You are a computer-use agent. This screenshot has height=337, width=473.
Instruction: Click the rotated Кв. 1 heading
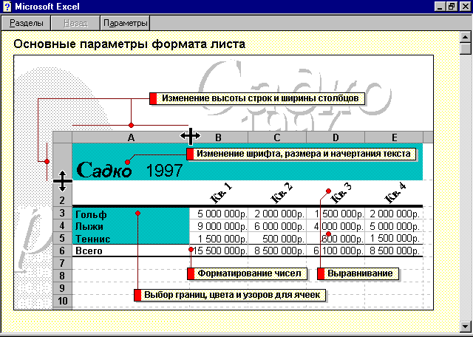click(221, 193)
